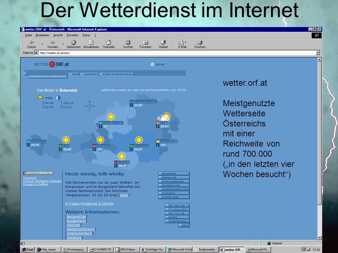The width and height of the screenshot is (338, 253).
Task: Expand the address bar dropdown
Action: click(x=318, y=53)
